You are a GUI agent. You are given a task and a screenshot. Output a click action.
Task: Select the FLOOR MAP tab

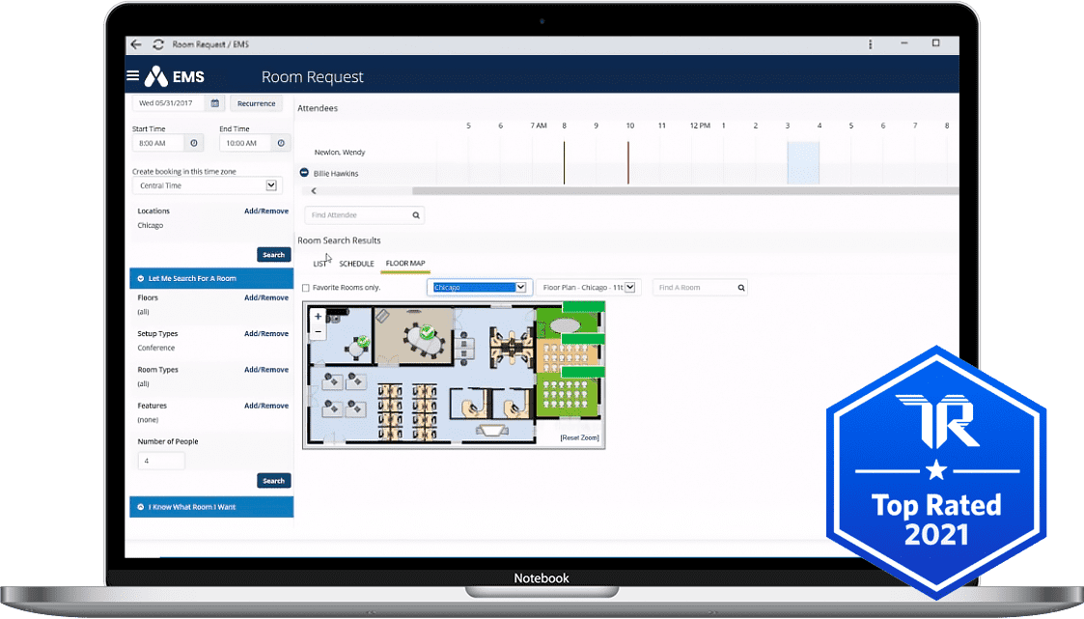coord(405,264)
